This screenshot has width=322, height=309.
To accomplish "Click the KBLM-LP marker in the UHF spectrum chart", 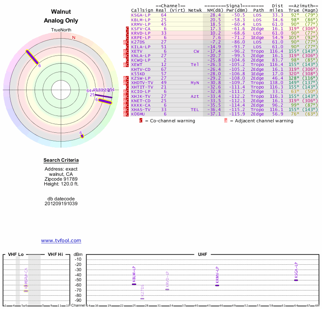I will pyautogui.click(x=134, y=284).
